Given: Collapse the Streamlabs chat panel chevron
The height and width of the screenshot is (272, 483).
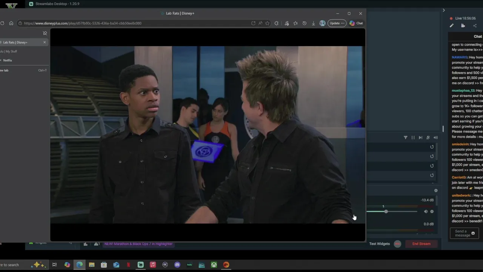Looking at the screenshot, I should 444,10.
